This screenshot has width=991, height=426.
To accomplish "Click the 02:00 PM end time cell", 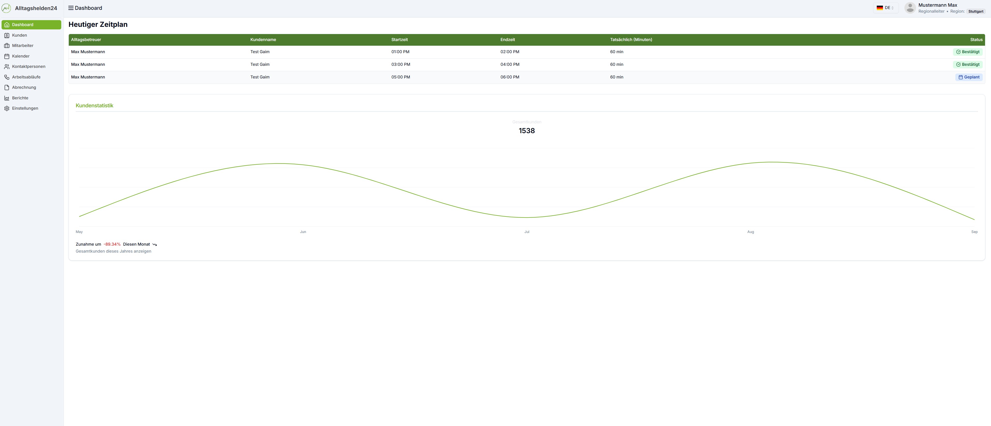I will click(x=510, y=52).
